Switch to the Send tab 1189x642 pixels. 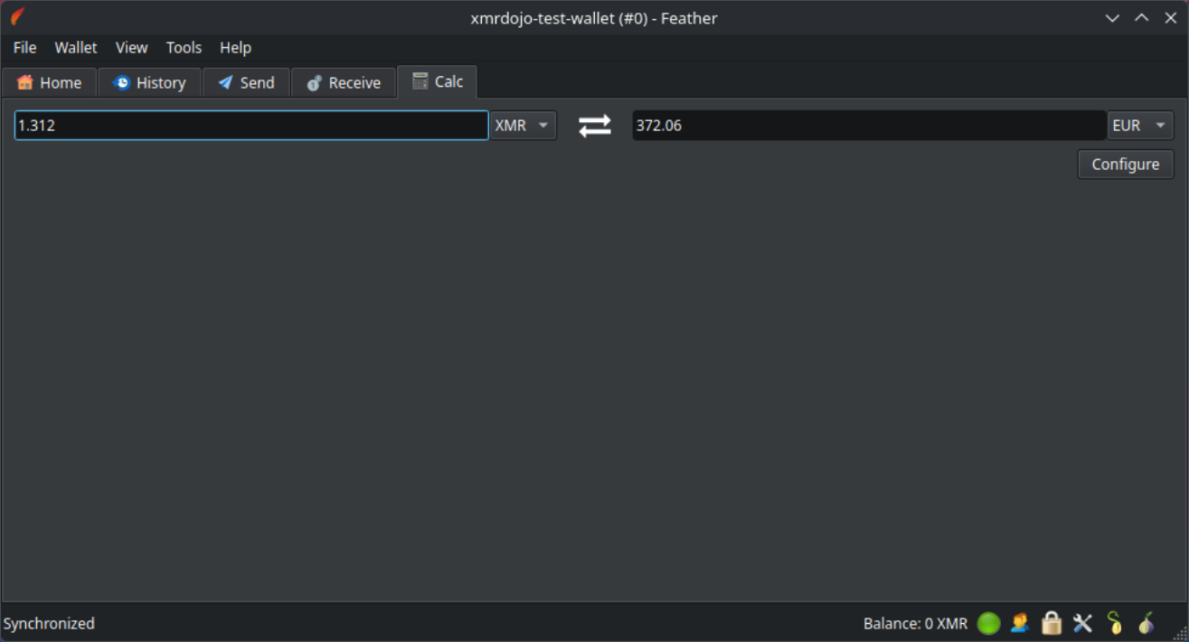(246, 82)
